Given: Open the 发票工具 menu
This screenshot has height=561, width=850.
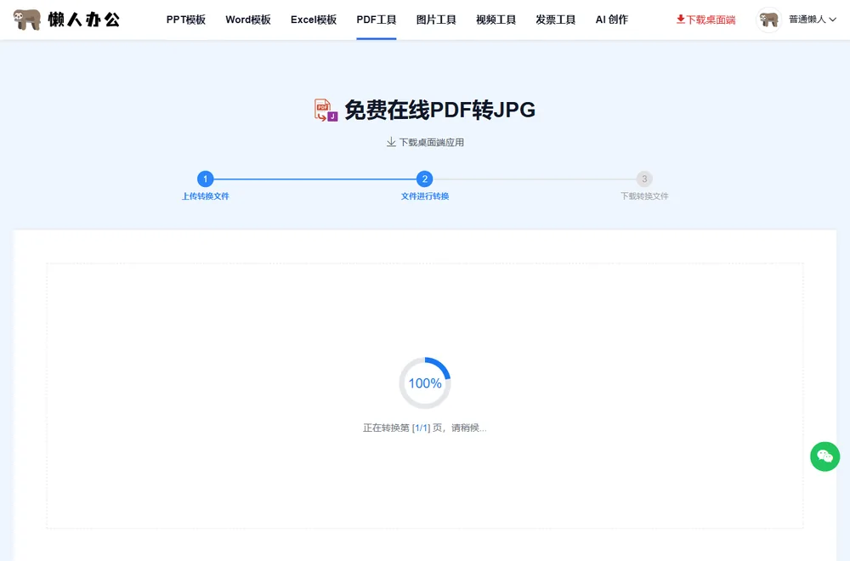Looking at the screenshot, I should click(x=555, y=20).
